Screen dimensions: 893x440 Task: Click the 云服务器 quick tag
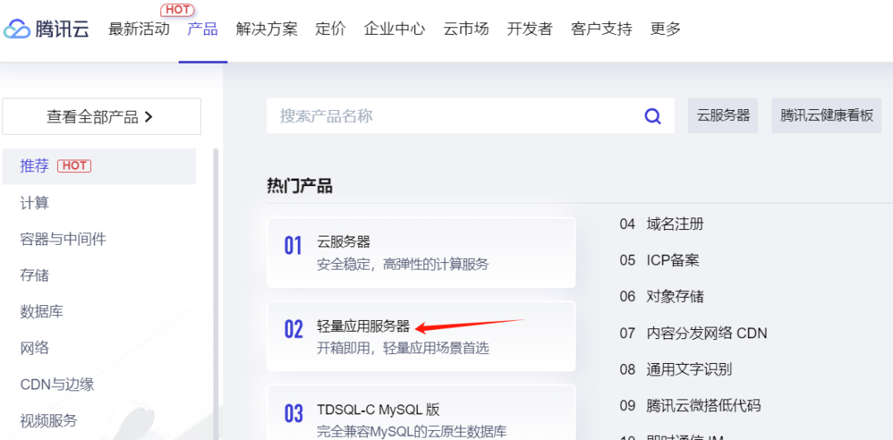[x=723, y=116]
